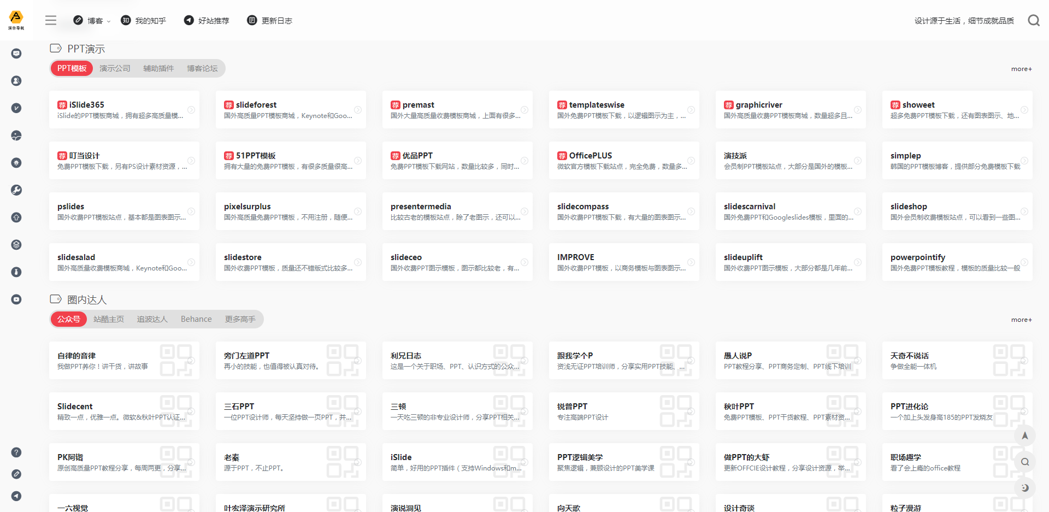Viewport: 1049px width, 512px height.
Task: Open the 自律的音律 account card
Action: pyautogui.click(x=124, y=360)
